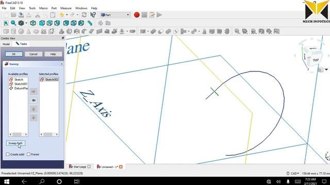The width and height of the screenshot is (330, 185).
Task: Open the Part workbench dropdown
Action: 115,15
